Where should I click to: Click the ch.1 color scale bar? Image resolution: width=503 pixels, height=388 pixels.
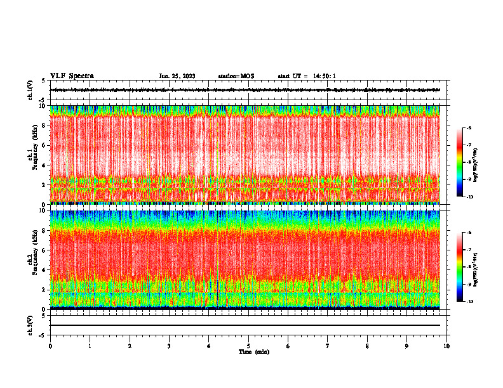pyautogui.click(x=459, y=162)
